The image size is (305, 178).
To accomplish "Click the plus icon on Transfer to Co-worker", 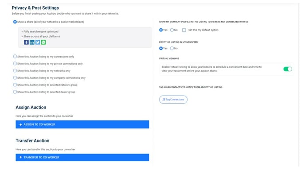I will coord(20,157).
